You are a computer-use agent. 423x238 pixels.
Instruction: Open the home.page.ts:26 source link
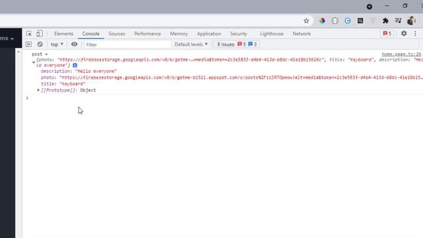coord(401,54)
